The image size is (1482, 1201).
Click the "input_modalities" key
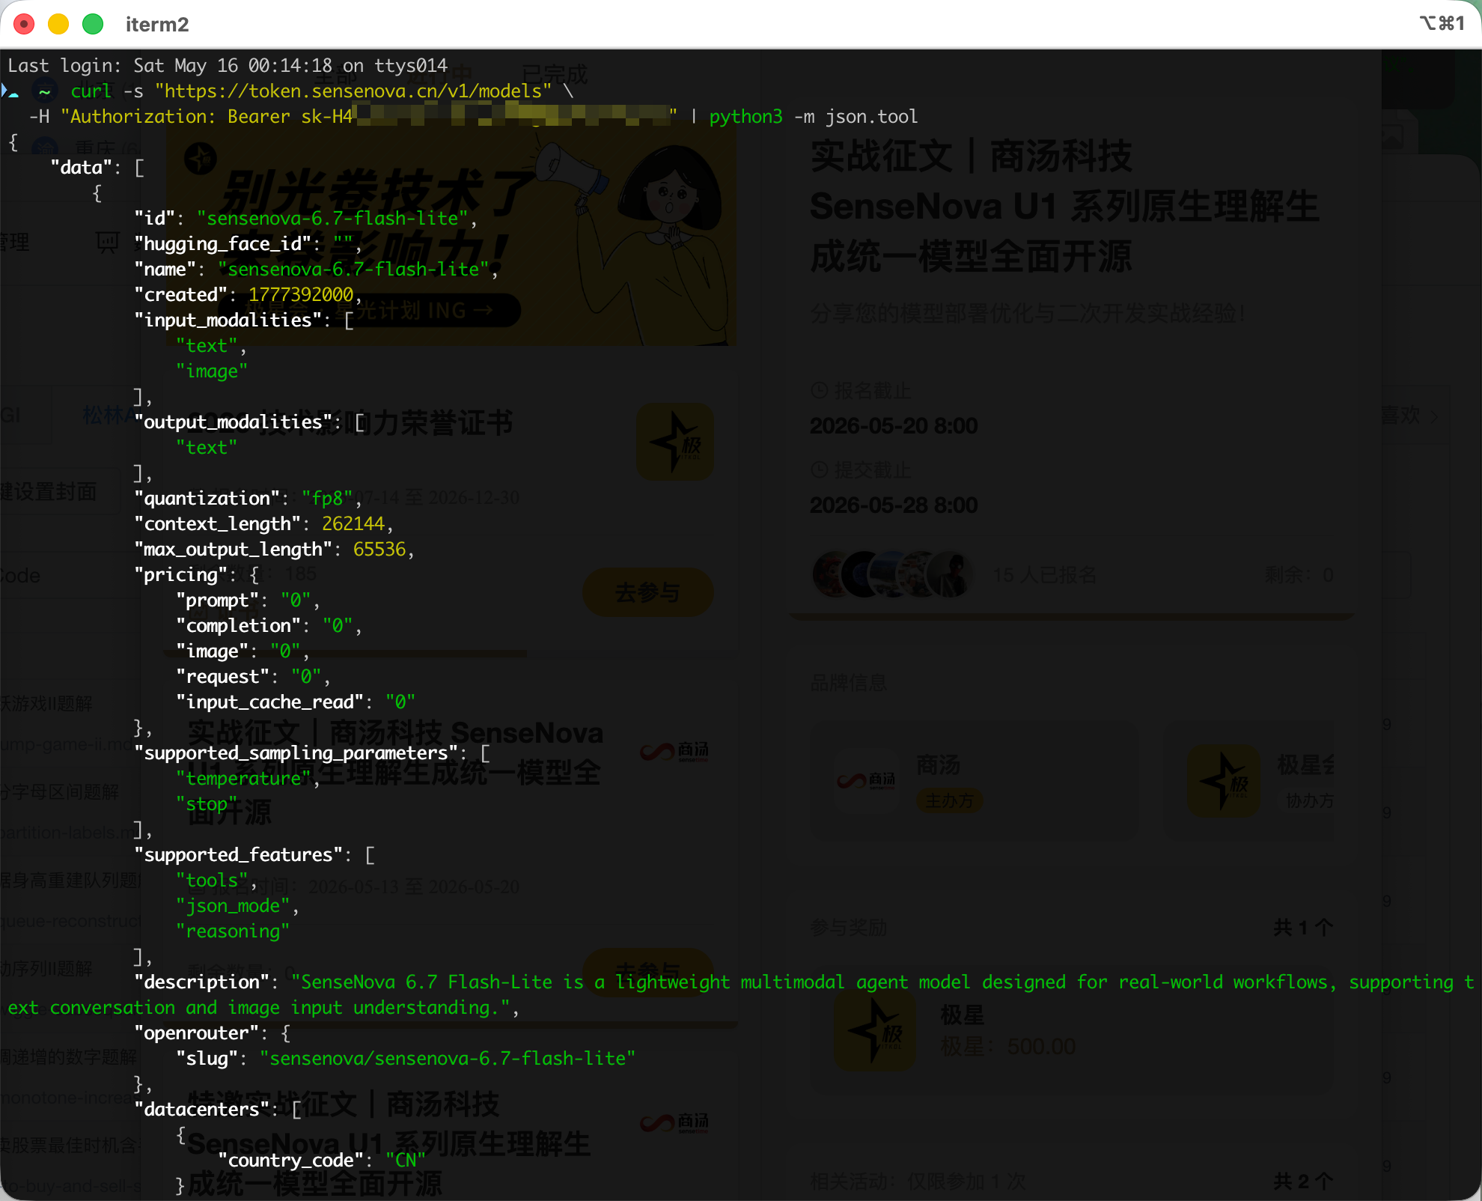pos(228,320)
